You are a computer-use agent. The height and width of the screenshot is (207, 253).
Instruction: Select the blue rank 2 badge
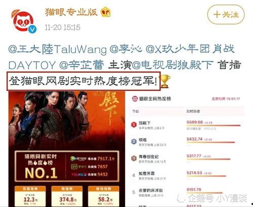[134, 141]
